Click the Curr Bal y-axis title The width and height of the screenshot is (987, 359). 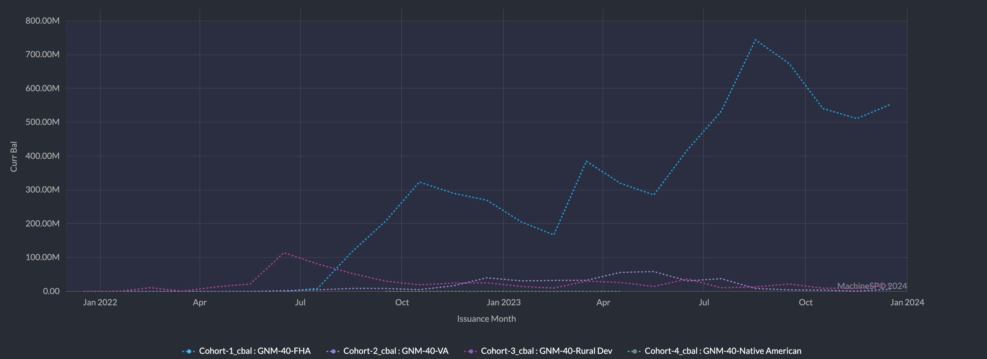(14, 156)
